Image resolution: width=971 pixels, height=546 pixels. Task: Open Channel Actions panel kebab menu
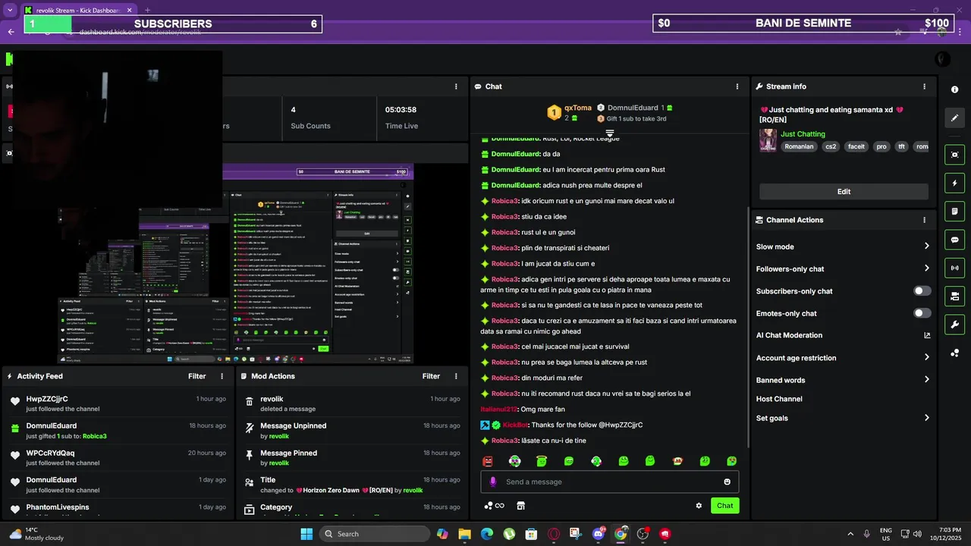coord(924,220)
